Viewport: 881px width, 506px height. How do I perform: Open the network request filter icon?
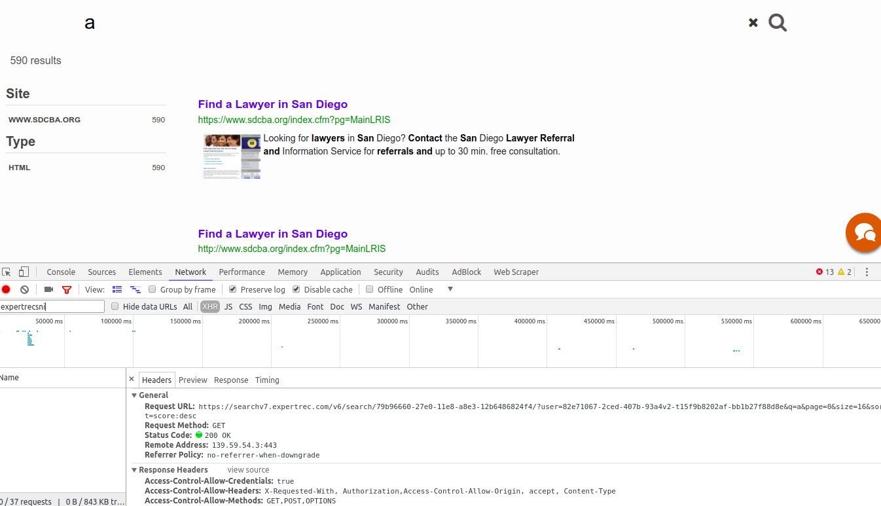66,289
